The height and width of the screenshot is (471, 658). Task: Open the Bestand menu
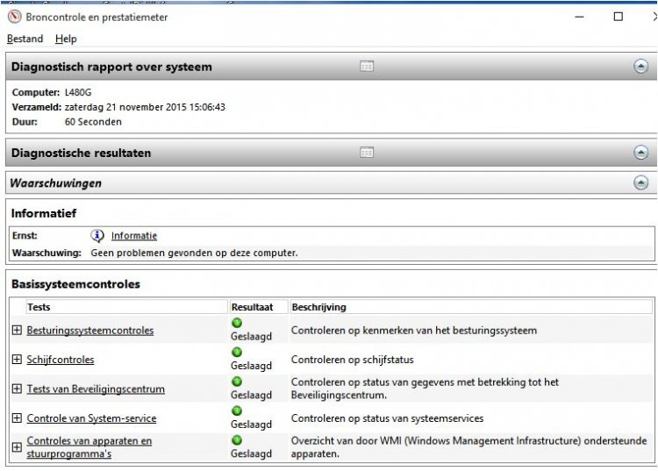pos(25,39)
